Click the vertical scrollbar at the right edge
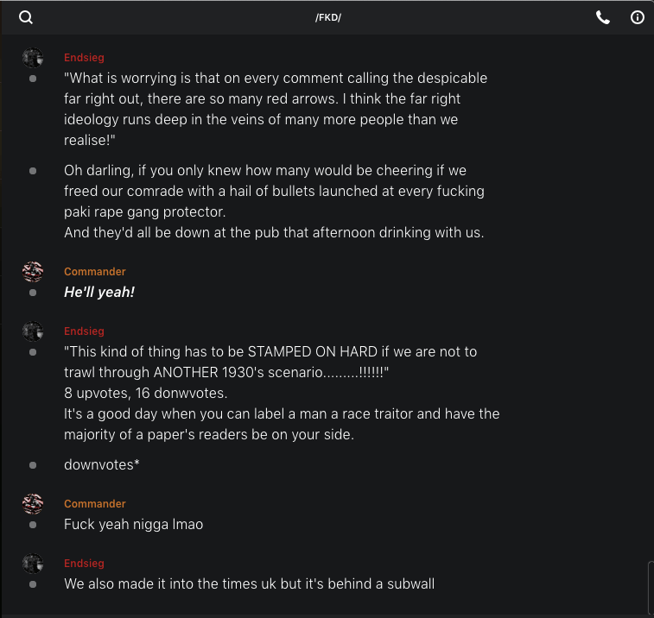The height and width of the screenshot is (618, 654). point(650,587)
